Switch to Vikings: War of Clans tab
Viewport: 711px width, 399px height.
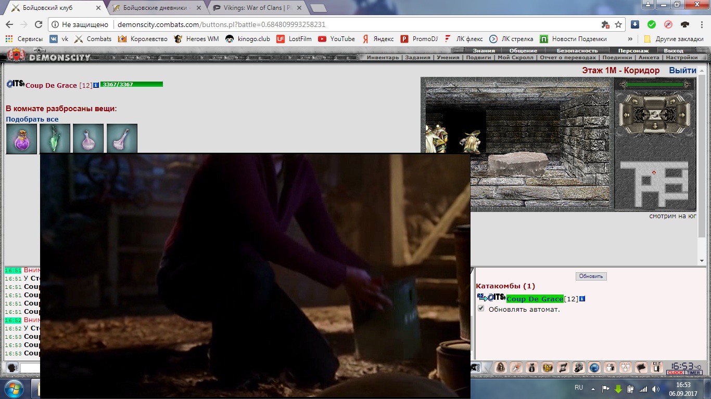[x=259, y=8]
